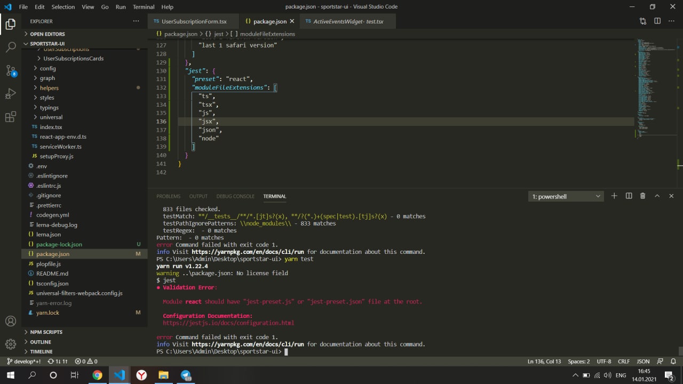Open Explorer's more actions ellipsis
683x384 pixels.
(136, 21)
